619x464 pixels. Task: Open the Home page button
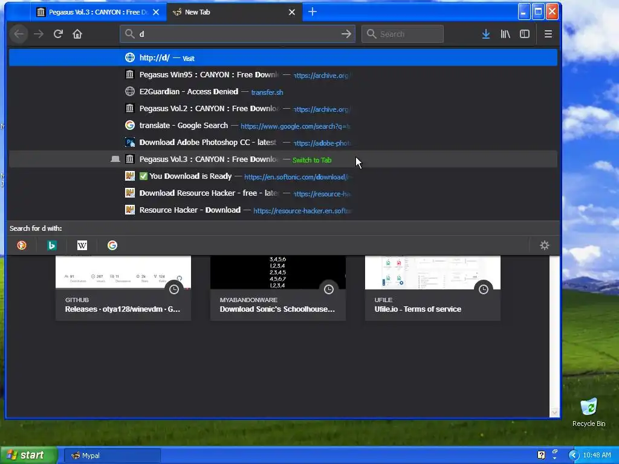click(77, 34)
